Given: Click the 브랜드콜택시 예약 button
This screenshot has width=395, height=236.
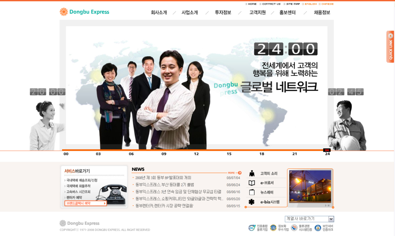Looking at the screenshot, I should click(85, 203).
